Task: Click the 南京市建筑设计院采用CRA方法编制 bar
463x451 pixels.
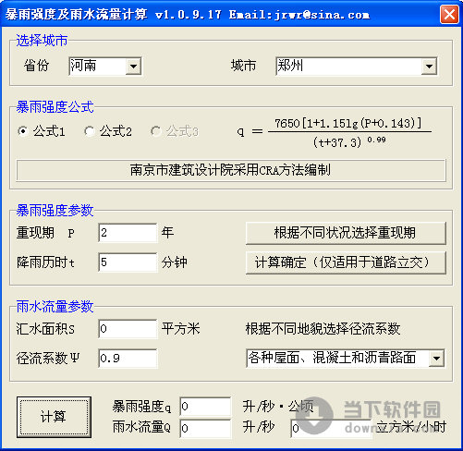Action: coord(231,170)
